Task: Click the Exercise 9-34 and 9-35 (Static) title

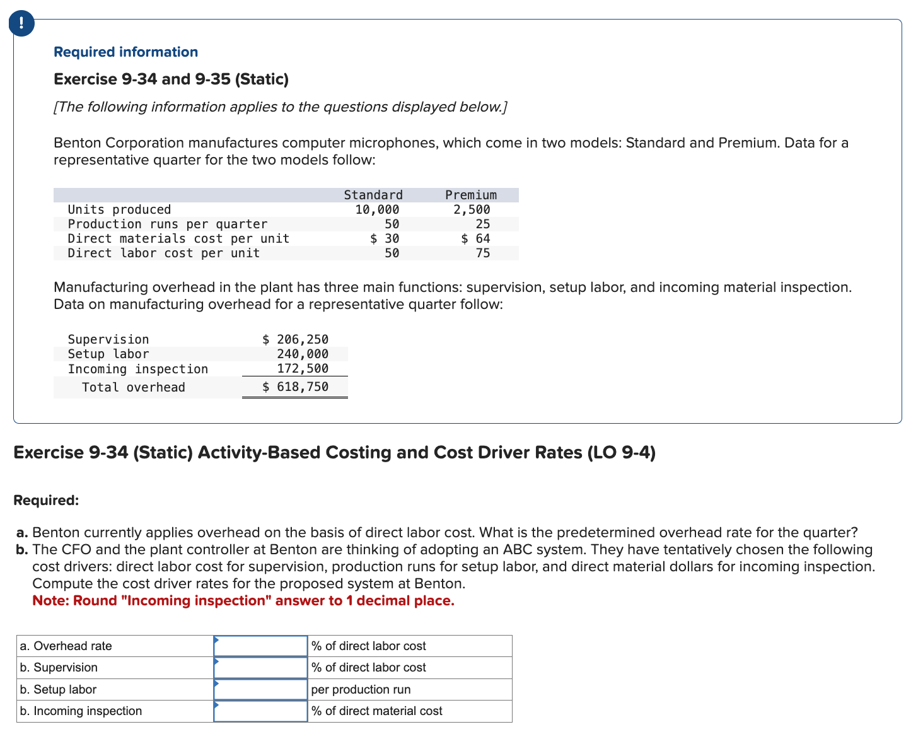Action: point(170,79)
